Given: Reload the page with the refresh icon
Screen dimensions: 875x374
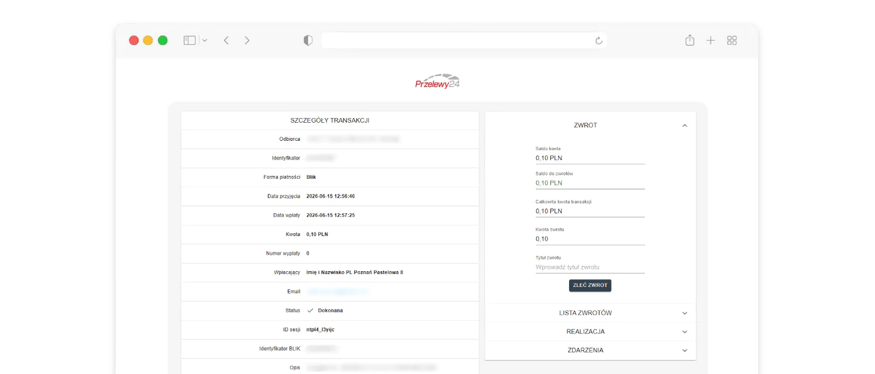Looking at the screenshot, I should 598,40.
